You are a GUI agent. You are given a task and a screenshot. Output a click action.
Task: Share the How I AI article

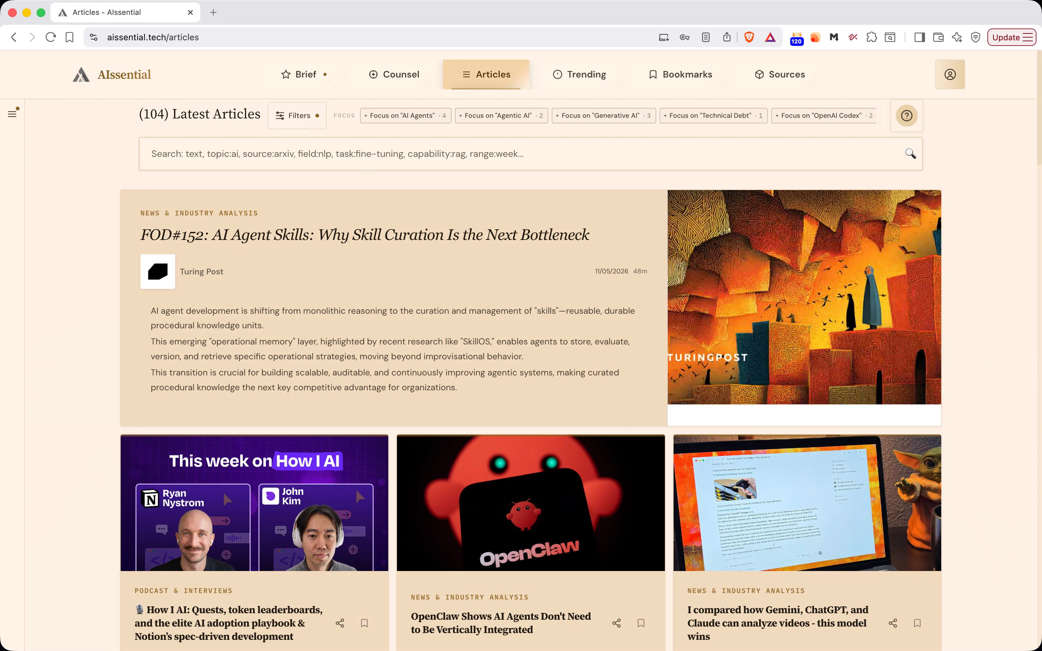pyautogui.click(x=340, y=623)
